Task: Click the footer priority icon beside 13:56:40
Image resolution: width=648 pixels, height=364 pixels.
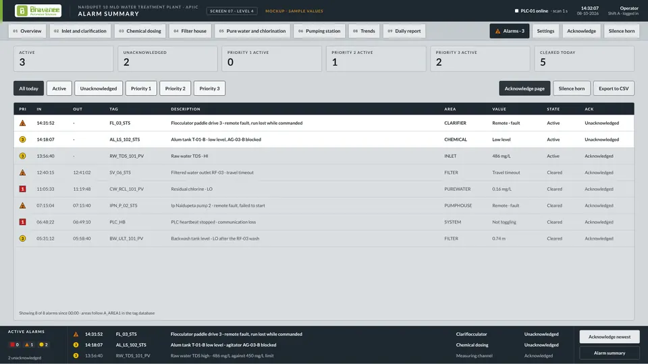Action: tap(76, 356)
